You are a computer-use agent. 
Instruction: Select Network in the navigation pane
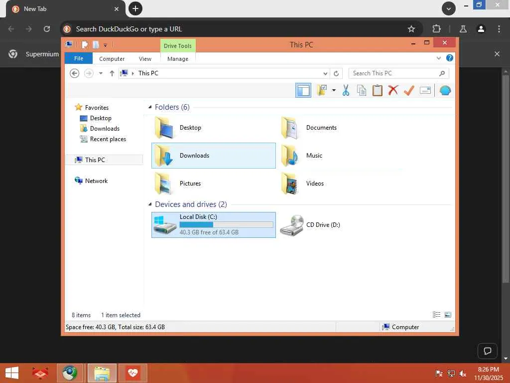96,181
